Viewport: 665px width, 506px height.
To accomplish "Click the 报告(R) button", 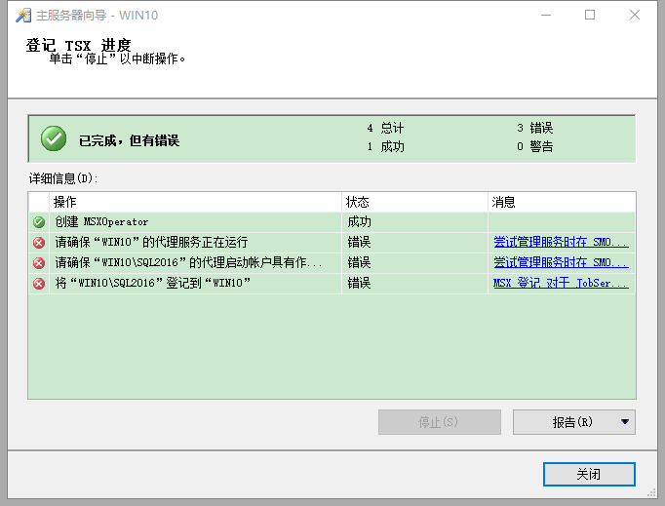I will (563, 422).
